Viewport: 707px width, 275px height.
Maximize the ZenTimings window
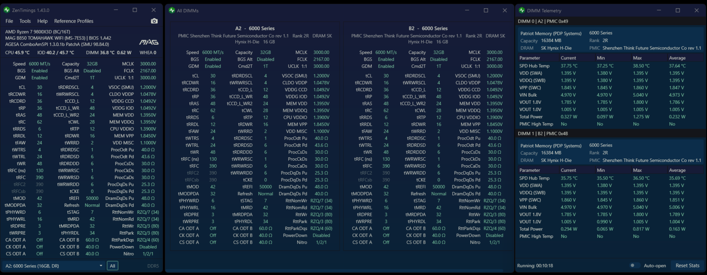pos(135,10)
